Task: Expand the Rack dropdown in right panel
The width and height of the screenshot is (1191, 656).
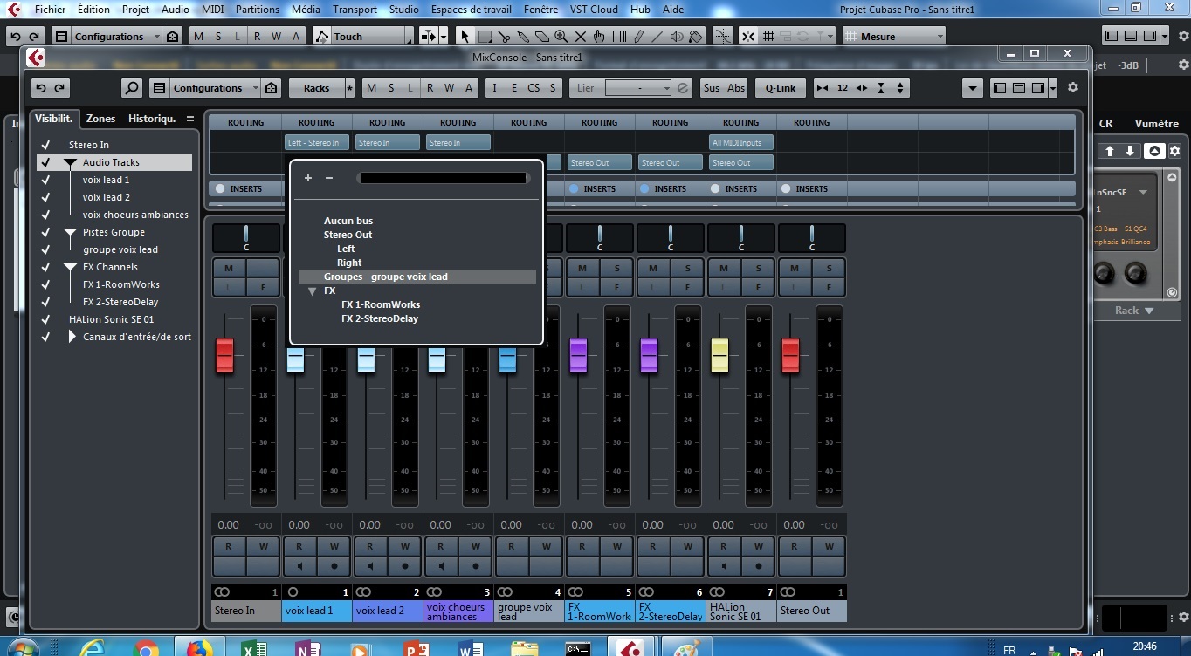Action: pyautogui.click(x=1134, y=311)
